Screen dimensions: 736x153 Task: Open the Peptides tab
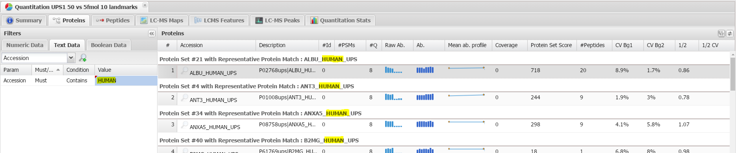[113, 20]
